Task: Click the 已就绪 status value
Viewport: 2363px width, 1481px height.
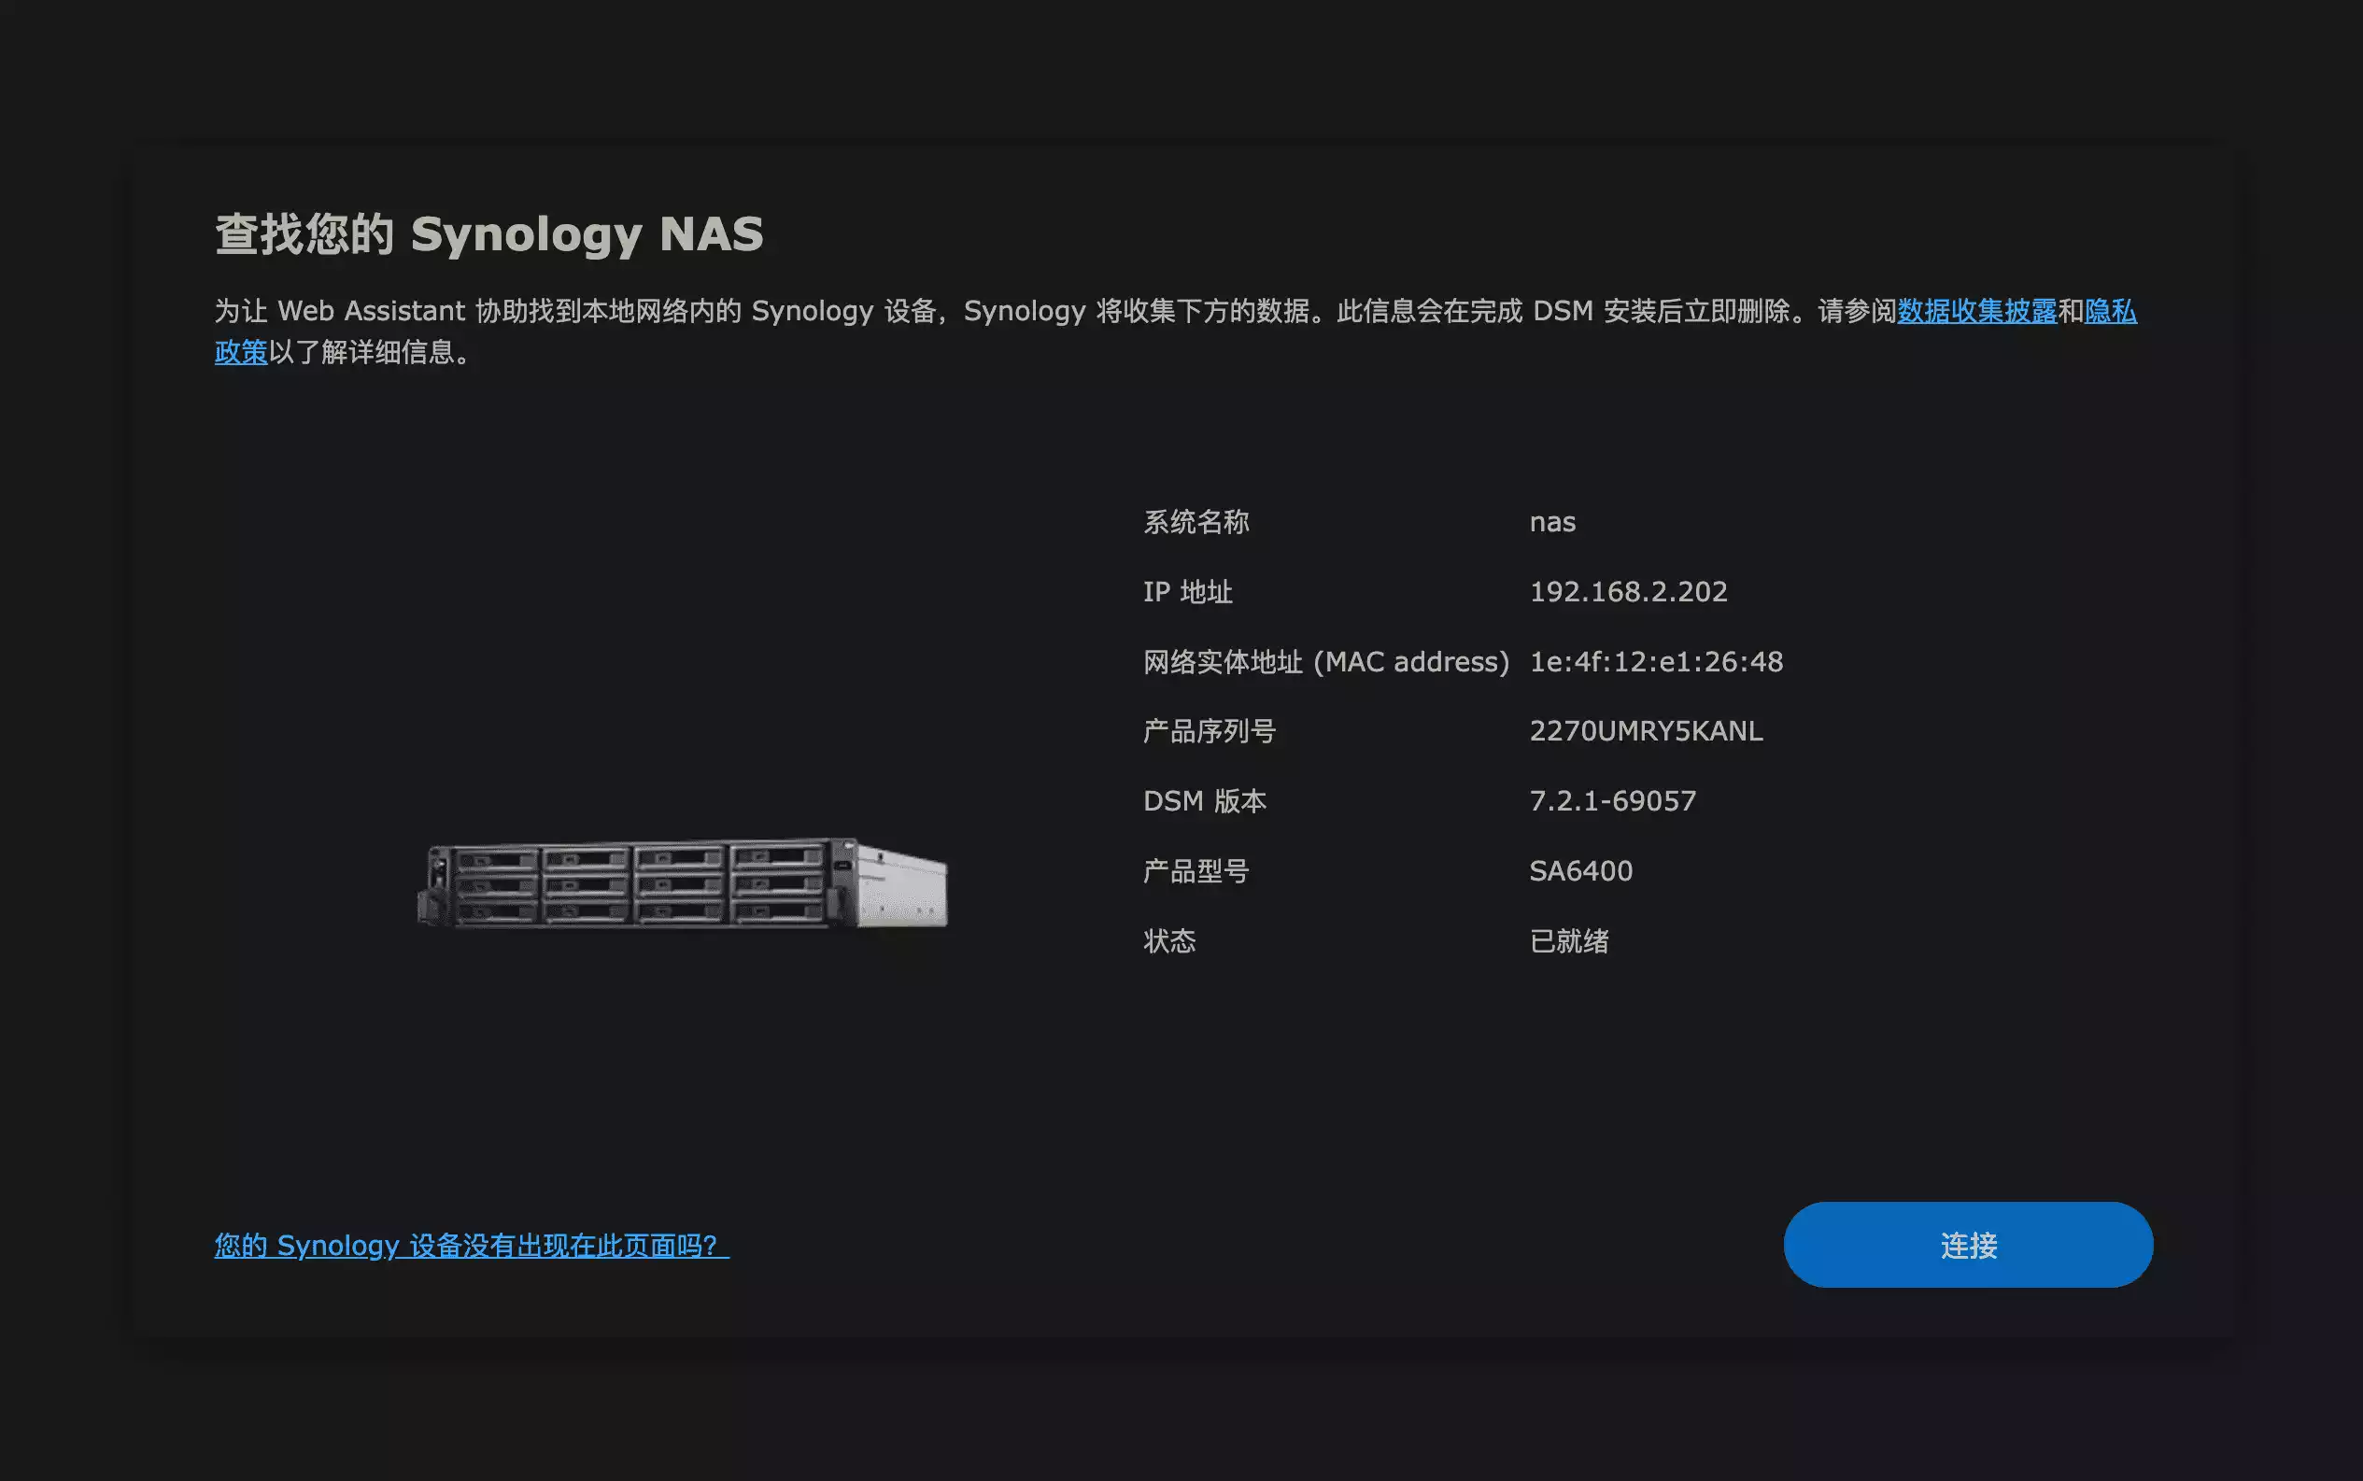Action: point(1568,941)
